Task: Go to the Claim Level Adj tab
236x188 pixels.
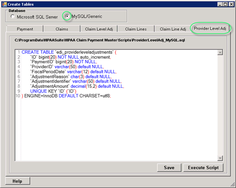Action: 98,29
